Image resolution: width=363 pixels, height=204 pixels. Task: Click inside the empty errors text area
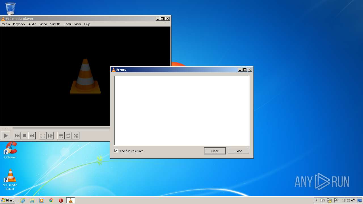pos(182,110)
